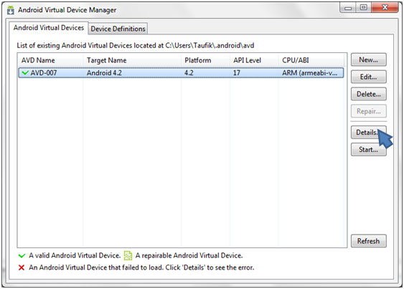The width and height of the screenshot is (404, 289).
Task: Sort by the Target Name column header
Action: [132, 60]
